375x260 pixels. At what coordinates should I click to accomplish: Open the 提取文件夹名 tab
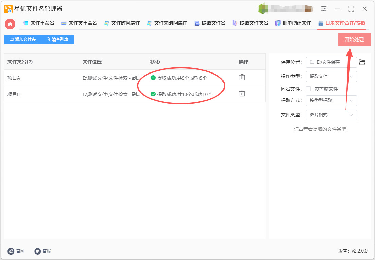[250, 23]
